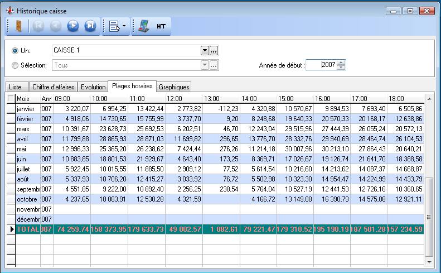Go to the next record
This screenshot has height=273, width=441.
pos(72,26)
